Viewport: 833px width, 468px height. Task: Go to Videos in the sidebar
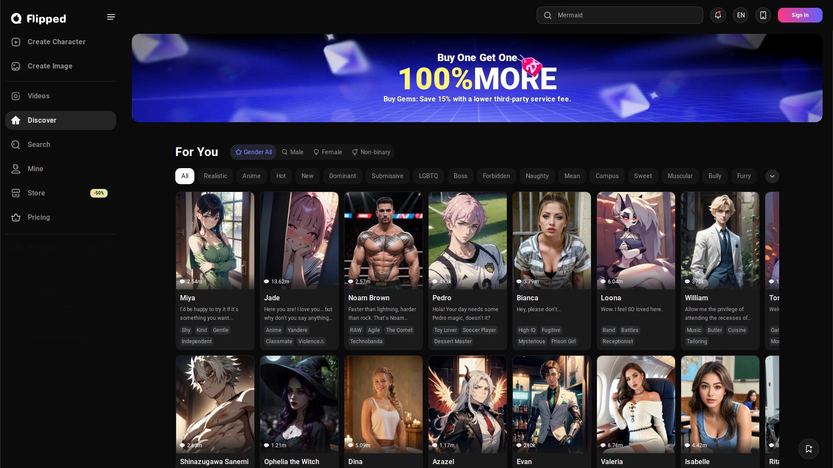[39, 96]
